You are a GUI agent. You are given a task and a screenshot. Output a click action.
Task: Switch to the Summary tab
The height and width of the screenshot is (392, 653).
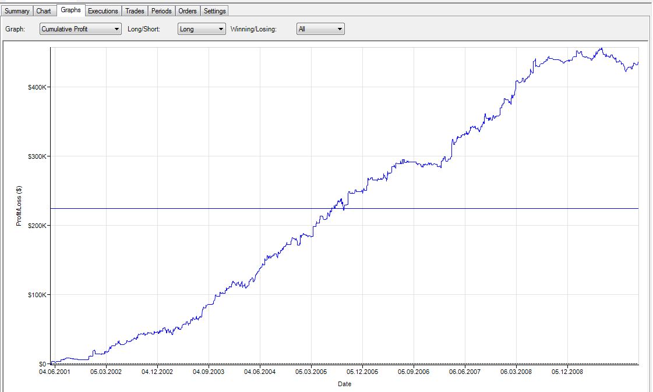[x=17, y=11]
